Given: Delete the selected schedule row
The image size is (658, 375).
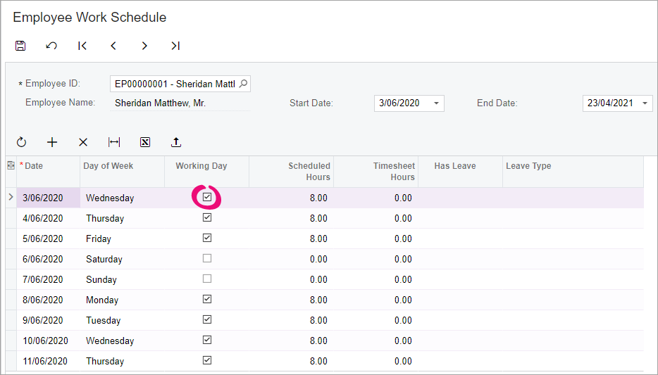Looking at the screenshot, I should pyautogui.click(x=83, y=142).
